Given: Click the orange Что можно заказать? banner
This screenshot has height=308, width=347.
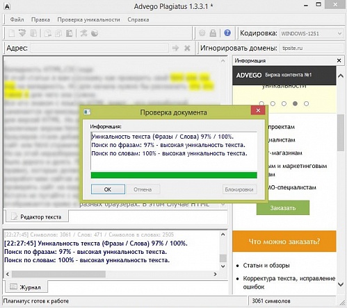Looking at the screenshot, I should click(284, 241).
